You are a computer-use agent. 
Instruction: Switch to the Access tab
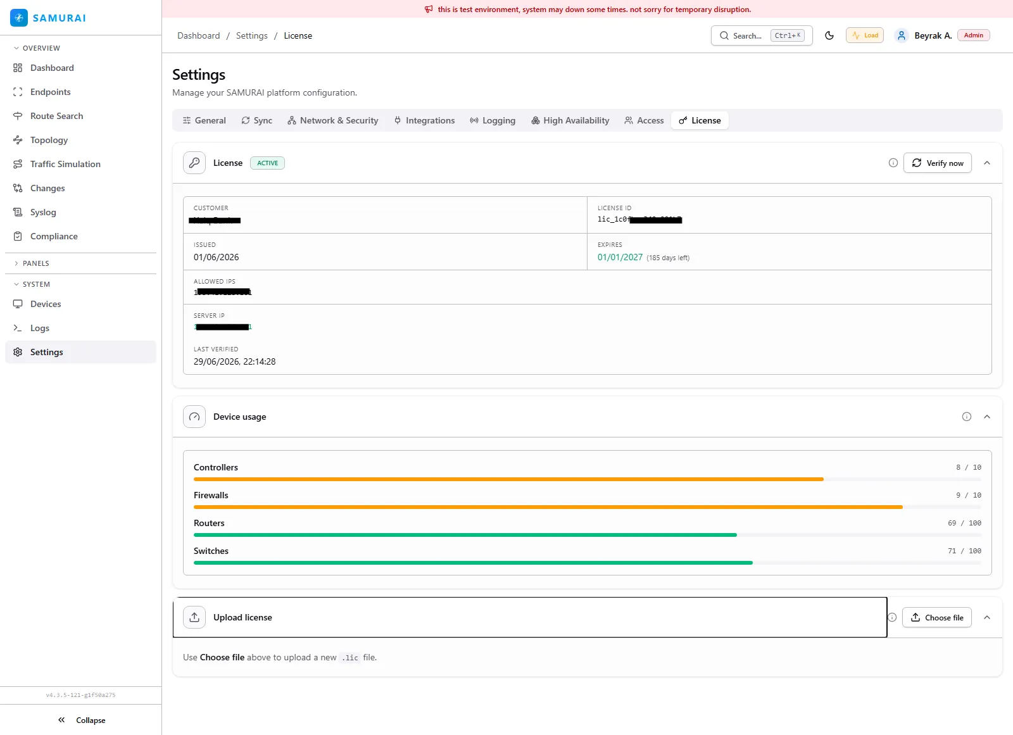point(644,120)
